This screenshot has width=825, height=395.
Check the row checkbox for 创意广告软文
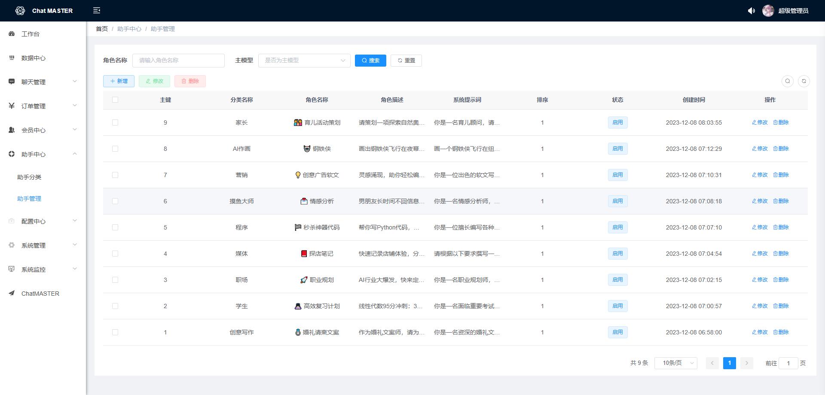(115, 175)
